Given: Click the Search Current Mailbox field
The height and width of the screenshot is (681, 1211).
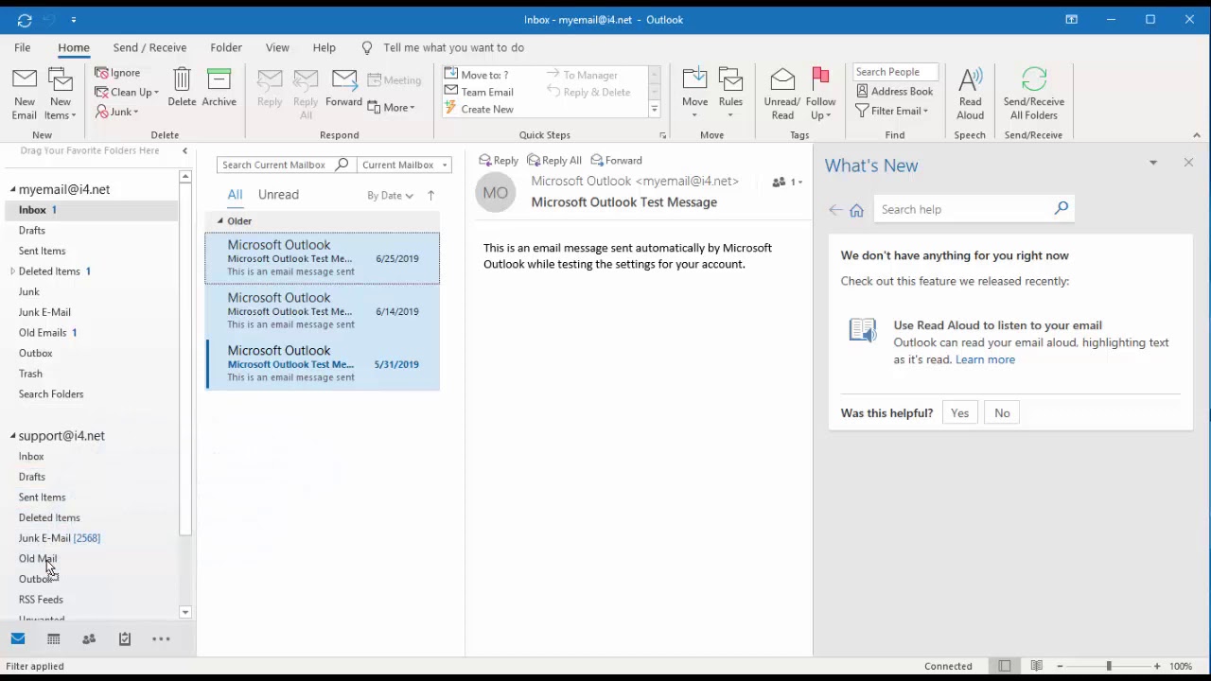Looking at the screenshot, I should [285, 165].
